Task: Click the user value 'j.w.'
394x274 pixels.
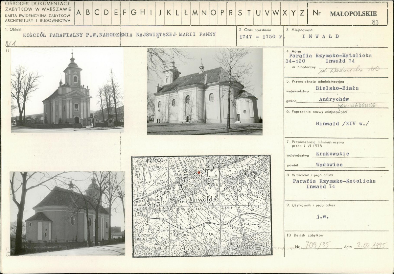Action: click(323, 217)
